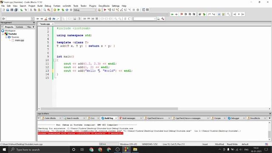This screenshot has width=272, height=153.
Task: Open the Plugins menu
Action: 93,6
